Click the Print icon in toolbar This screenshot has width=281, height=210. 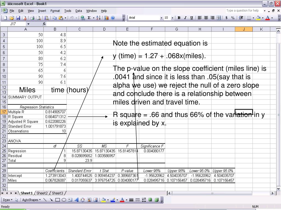32,18
